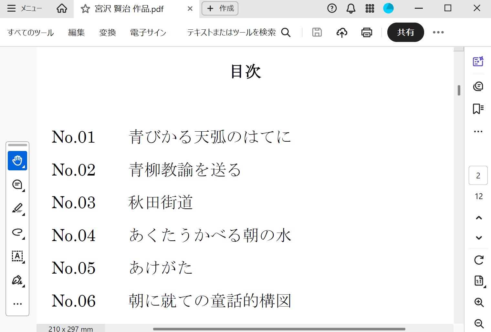Click the 作成 create button

click(220, 8)
